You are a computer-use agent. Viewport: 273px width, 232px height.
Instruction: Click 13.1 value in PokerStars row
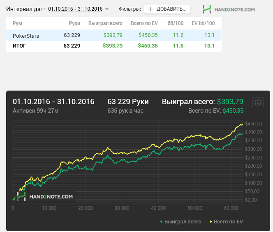[x=209, y=35]
